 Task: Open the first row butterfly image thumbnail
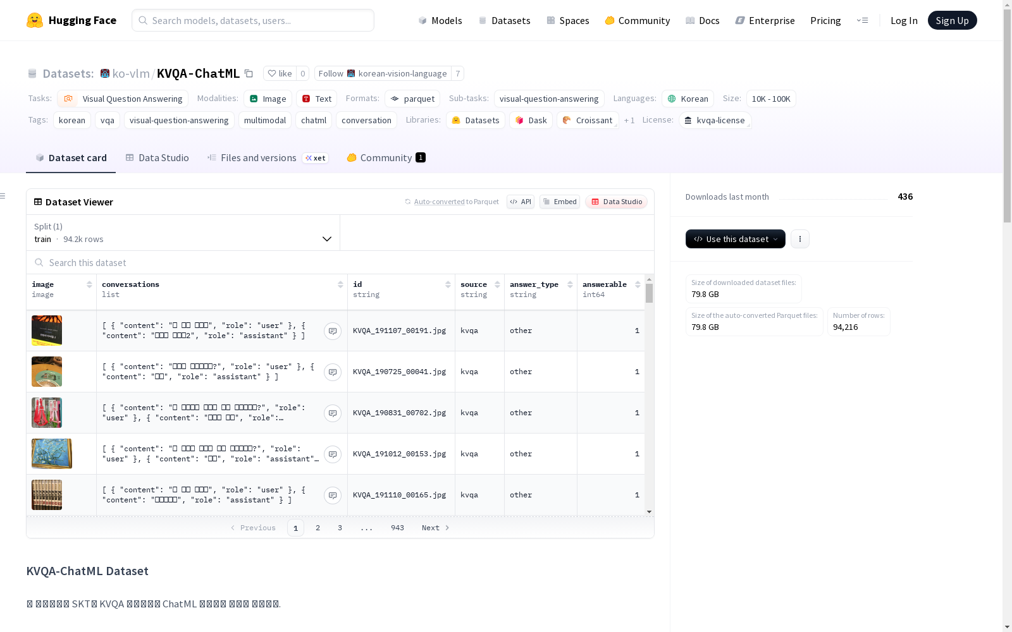point(47,331)
